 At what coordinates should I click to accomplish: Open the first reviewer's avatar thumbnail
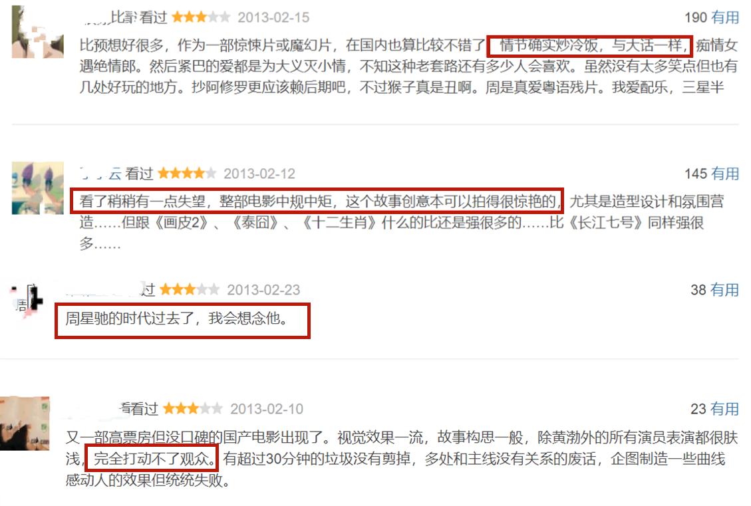click(37, 32)
